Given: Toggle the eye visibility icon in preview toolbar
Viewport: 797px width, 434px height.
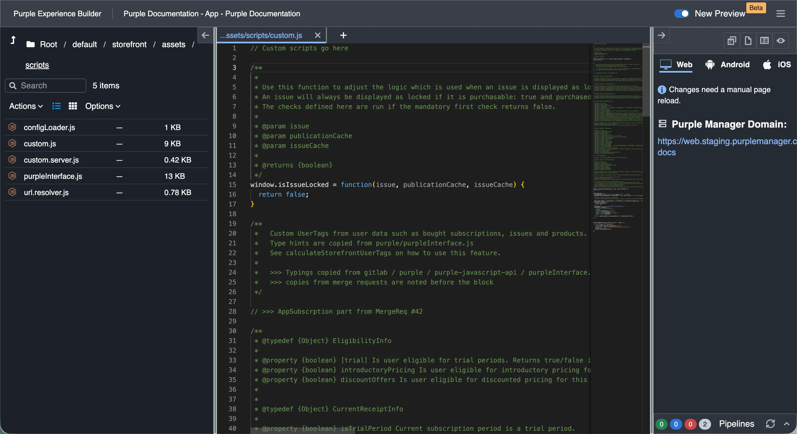Looking at the screenshot, I should [781, 40].
